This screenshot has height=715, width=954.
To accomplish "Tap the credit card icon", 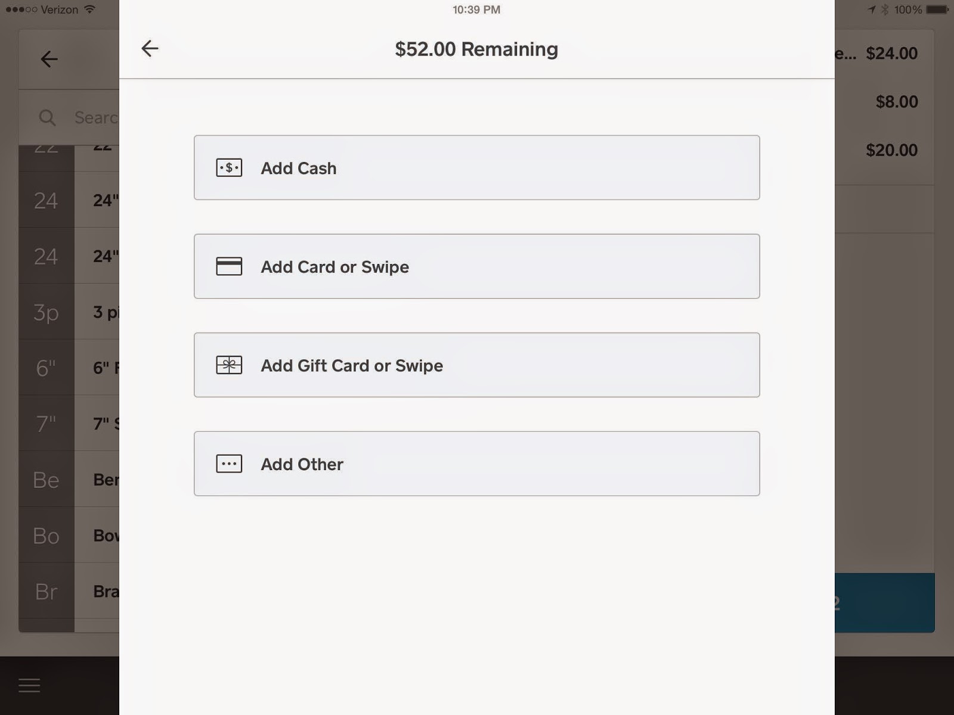I will (x=229, y=266).
